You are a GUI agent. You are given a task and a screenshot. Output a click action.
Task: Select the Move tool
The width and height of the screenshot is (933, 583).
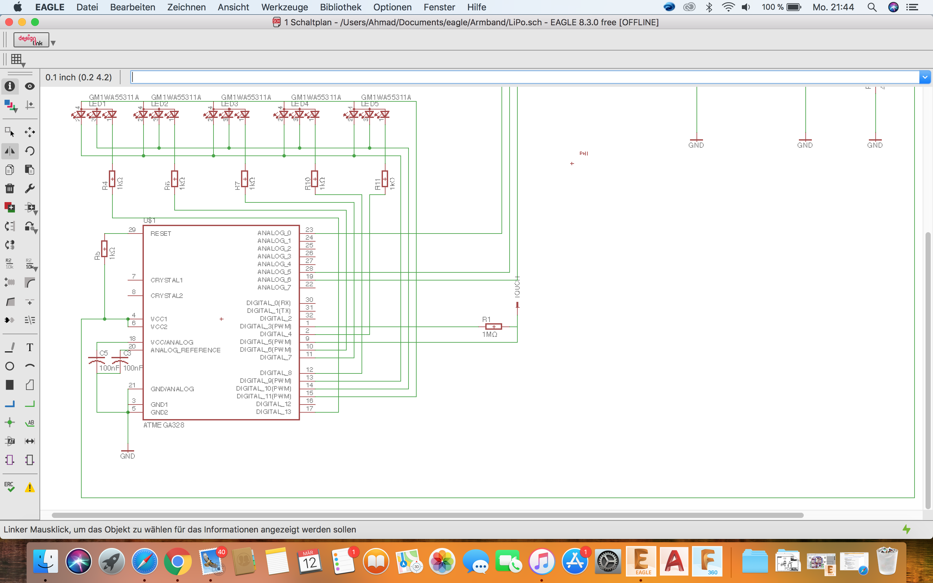tap(30, 132)
